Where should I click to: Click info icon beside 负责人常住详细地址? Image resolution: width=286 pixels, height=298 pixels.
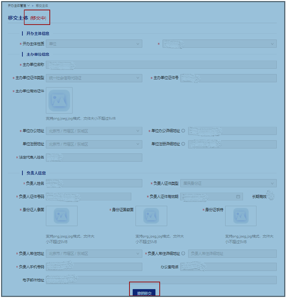pyautogui.click(x=183, y=254)
